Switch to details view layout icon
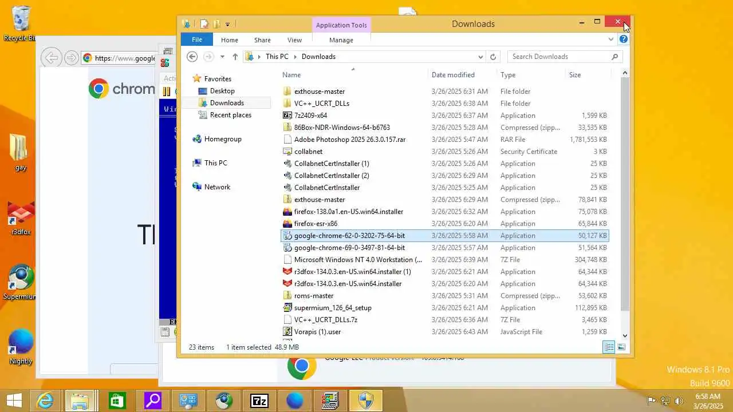The height and width of the screenshot is (412, 733). pos(609,347)
